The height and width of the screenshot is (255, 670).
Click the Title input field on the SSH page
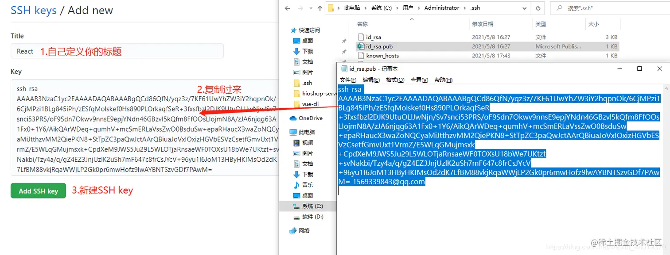coord(116,51)
